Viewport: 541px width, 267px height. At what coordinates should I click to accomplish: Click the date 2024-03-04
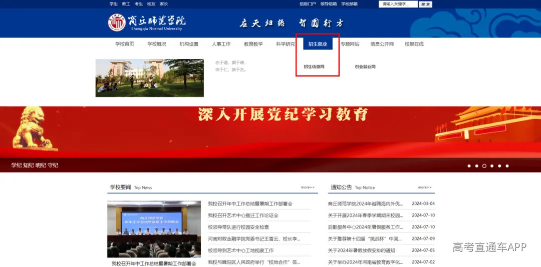[423, 204]
